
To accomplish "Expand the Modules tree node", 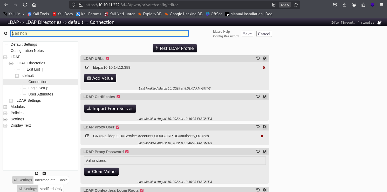I will [5, 107].
